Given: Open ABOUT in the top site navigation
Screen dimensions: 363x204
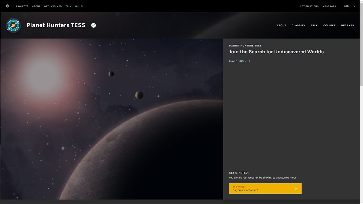Looking at the screenshot, I should (x=36, y=6).
